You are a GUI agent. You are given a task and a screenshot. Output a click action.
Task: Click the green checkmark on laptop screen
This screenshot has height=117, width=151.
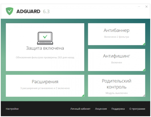[45, 36]
